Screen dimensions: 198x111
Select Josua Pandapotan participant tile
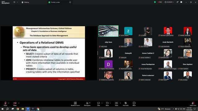coord(148,64)
